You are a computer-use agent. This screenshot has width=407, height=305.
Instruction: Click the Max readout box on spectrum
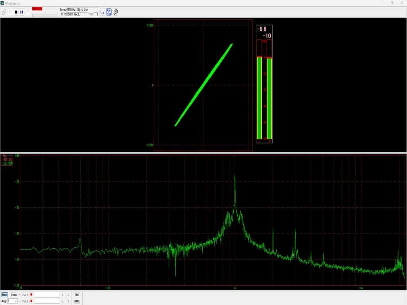7,159
